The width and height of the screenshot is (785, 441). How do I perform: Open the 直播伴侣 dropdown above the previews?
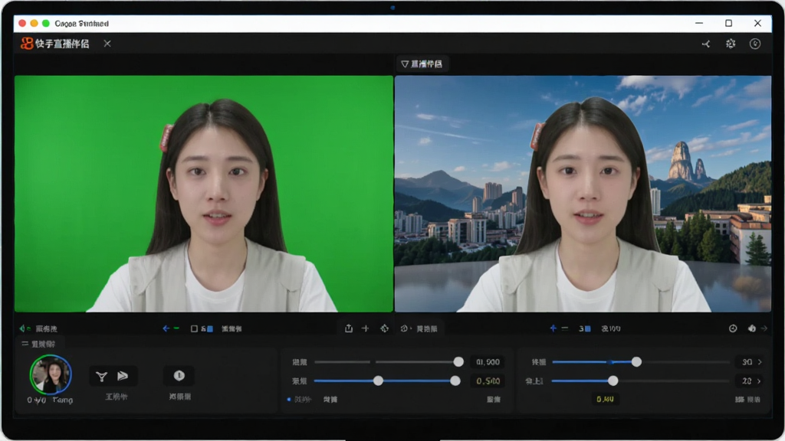click(x=422, y=64)
